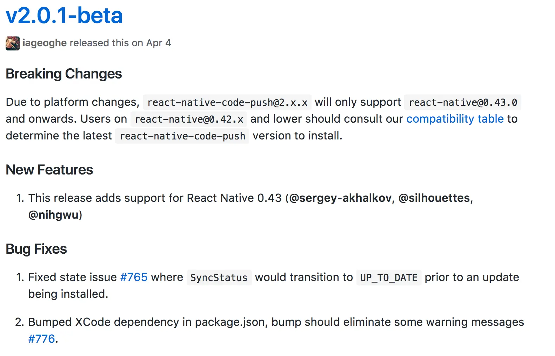The width and height of the screenshot is (555, 356).
Task: Click iageoghe's avatar image
Action: coord(13,43)
